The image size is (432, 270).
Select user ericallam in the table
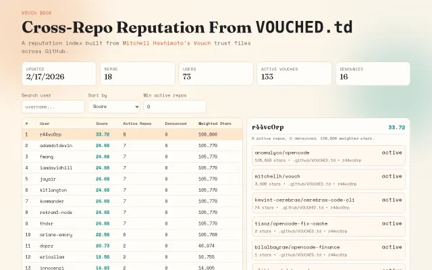pyautogui.click(x=52, y=256)
